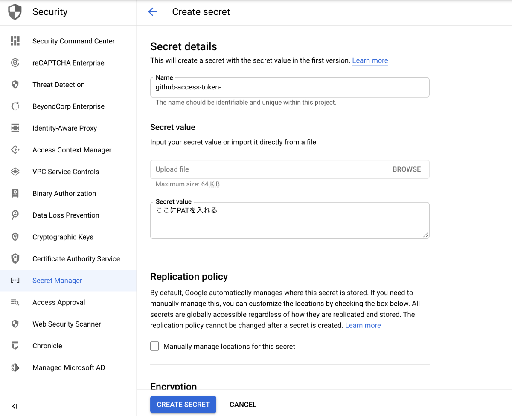The image size is (512, 416).
Task: Click the Security Command Center icon
Action: click(15, 41)
